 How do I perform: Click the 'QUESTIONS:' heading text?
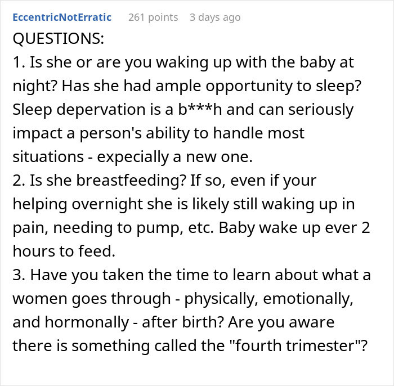point(59,39)
